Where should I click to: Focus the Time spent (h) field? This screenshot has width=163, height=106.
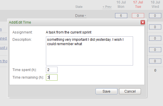tap(52, 70)
